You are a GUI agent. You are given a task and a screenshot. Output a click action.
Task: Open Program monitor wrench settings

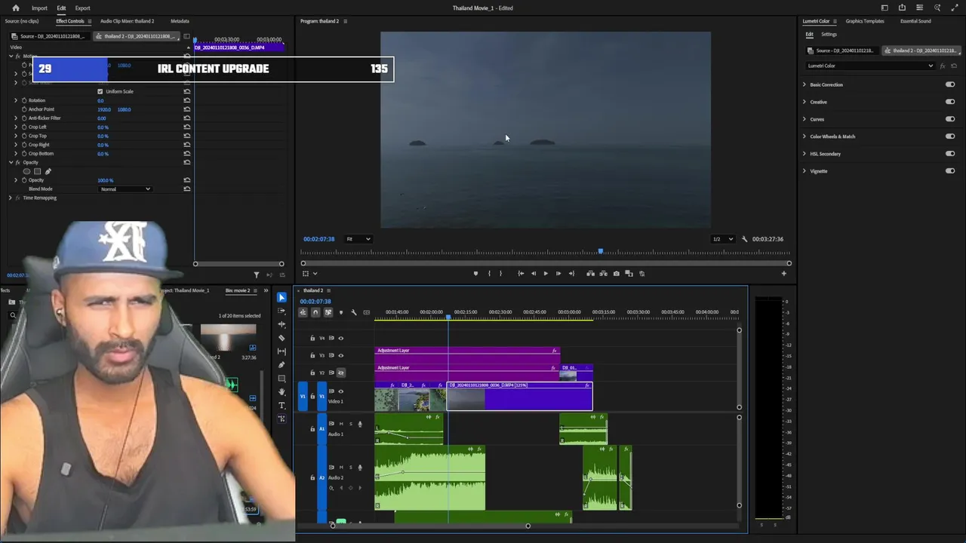pos(744,239)
